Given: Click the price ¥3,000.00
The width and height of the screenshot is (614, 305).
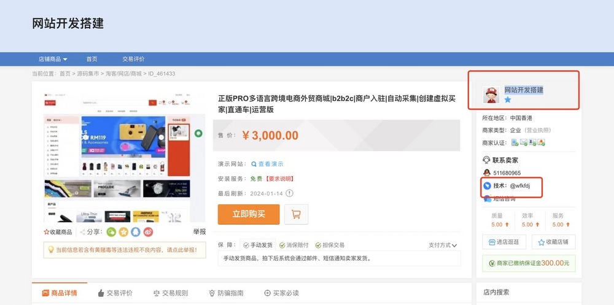Looking at the screenshot, I should coord(270,136).
